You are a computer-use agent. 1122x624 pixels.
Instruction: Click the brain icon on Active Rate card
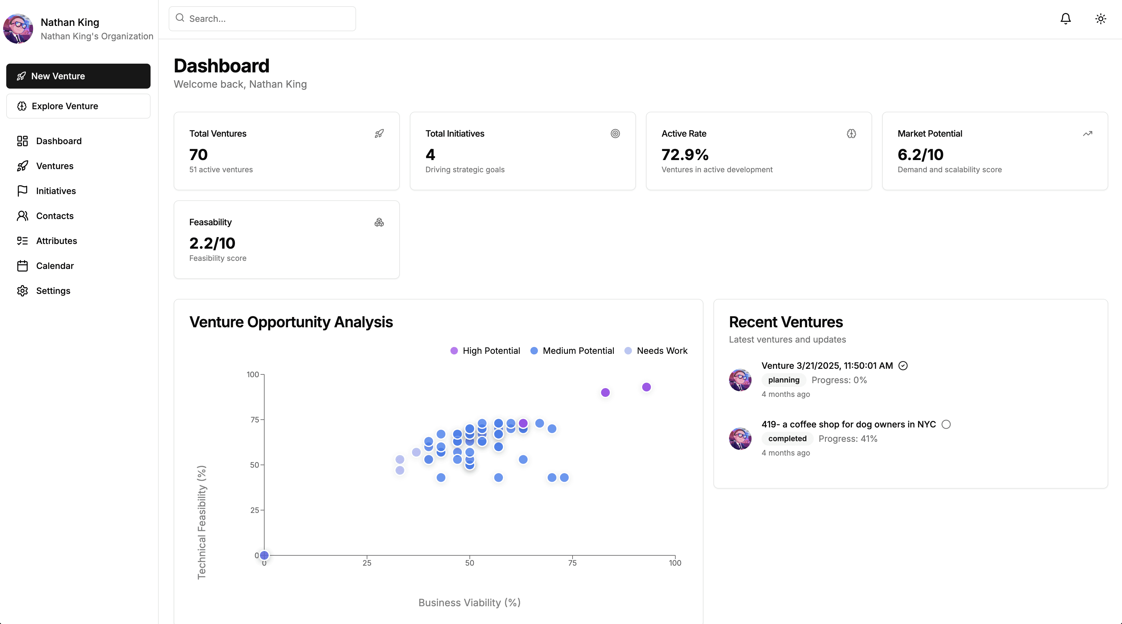tap(851, 134)
